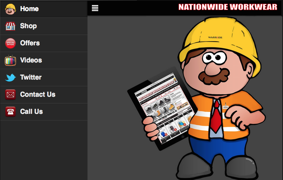
Task: Open the Videos menu entry
Action: pos(44,60)
